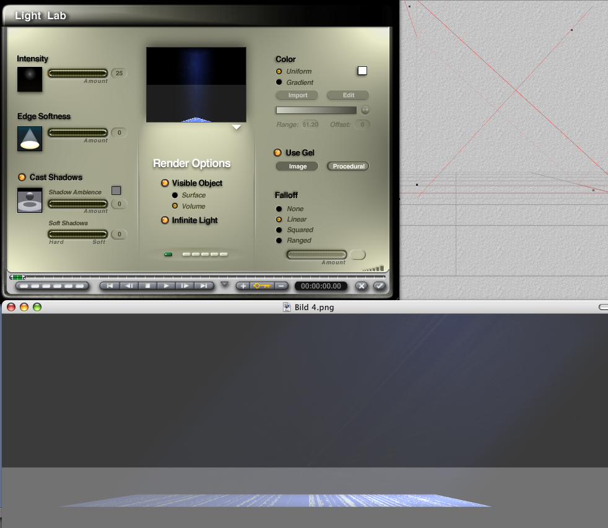Screen dimensions: 608x528
Task: Click the gradient Range value 51.20
Action: tap(310, 124)
